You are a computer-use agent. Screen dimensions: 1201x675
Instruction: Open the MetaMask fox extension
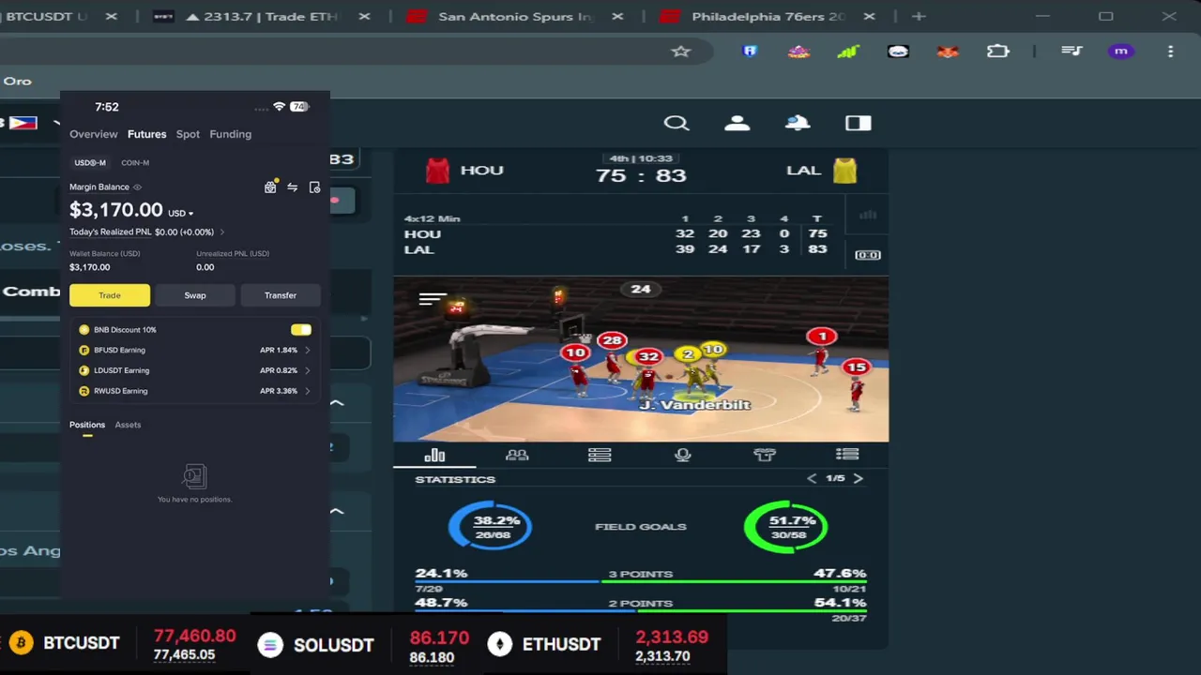point(948,52)
